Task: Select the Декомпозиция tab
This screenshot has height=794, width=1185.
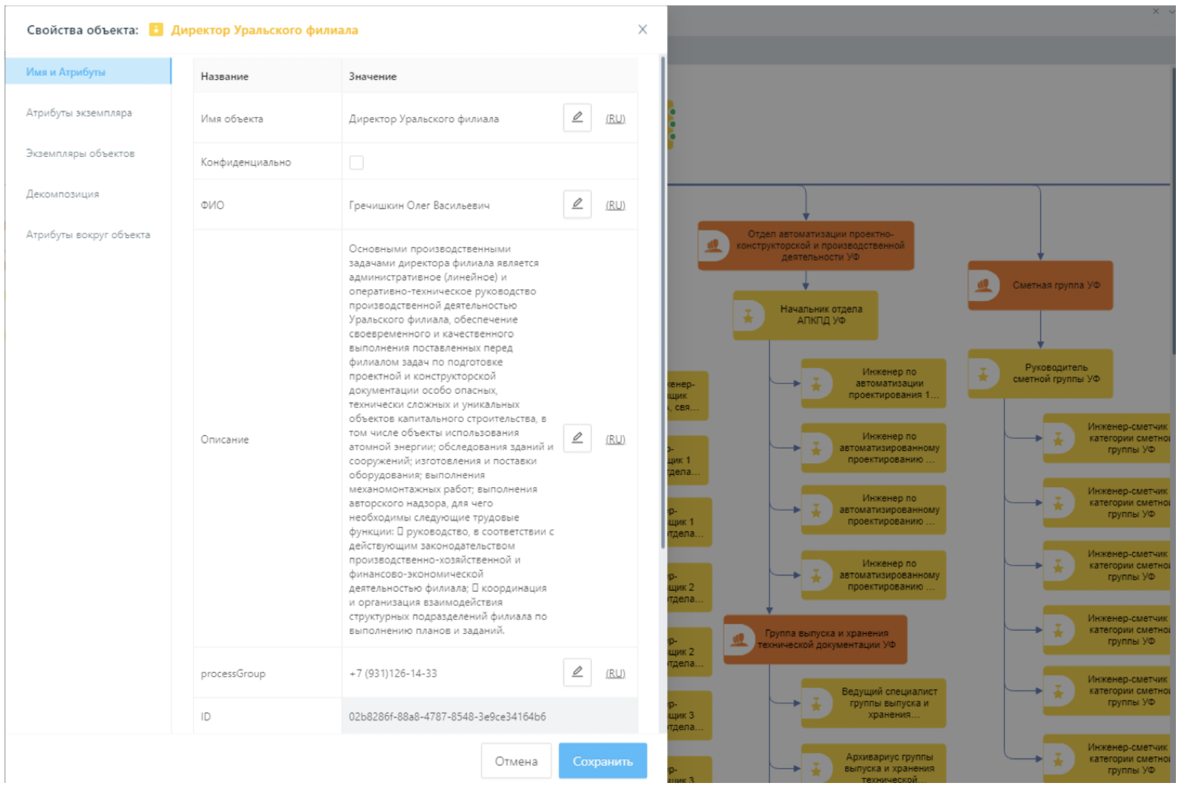Action: (62, 194)
